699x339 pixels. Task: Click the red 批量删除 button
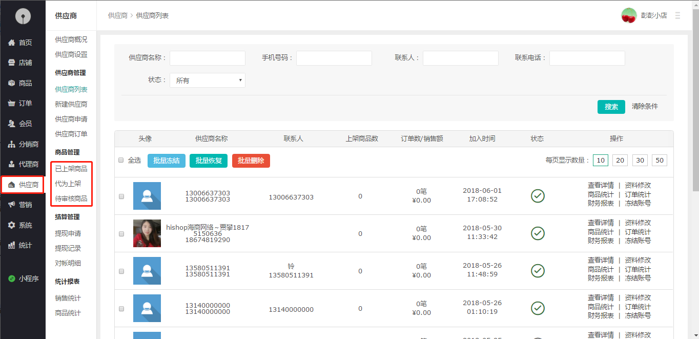tap(251, 161)
